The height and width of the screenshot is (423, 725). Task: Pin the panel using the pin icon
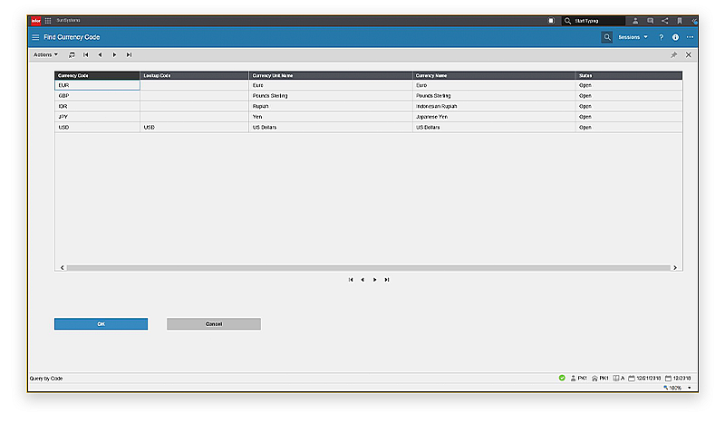tap(673, 55)
